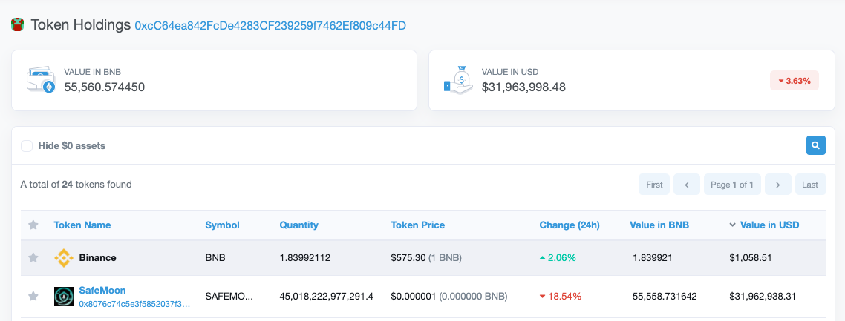Sort table by Quantity column
Viewport: 845px width, 321px height.
298,225
